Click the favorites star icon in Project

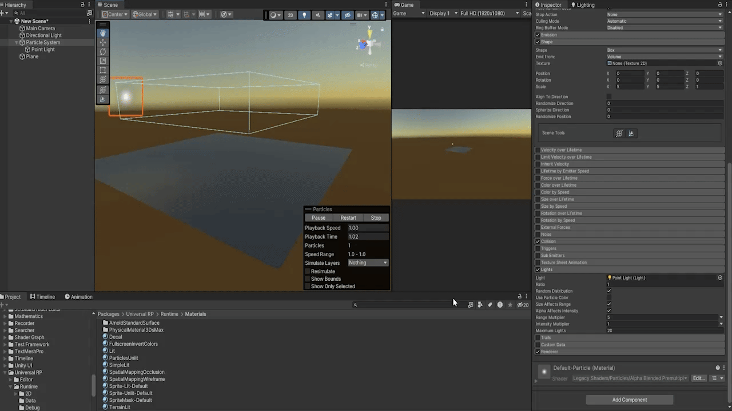pyautogui.click(x=510, y=305)
